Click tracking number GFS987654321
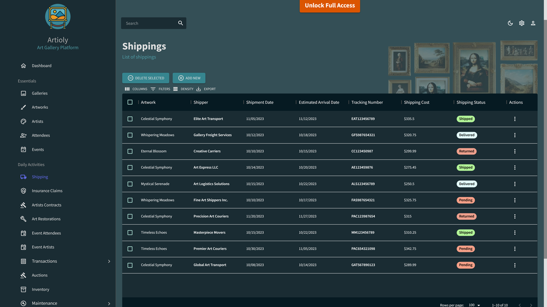The height and width of the screenshot is (307, 547). (x=363, y=135)
